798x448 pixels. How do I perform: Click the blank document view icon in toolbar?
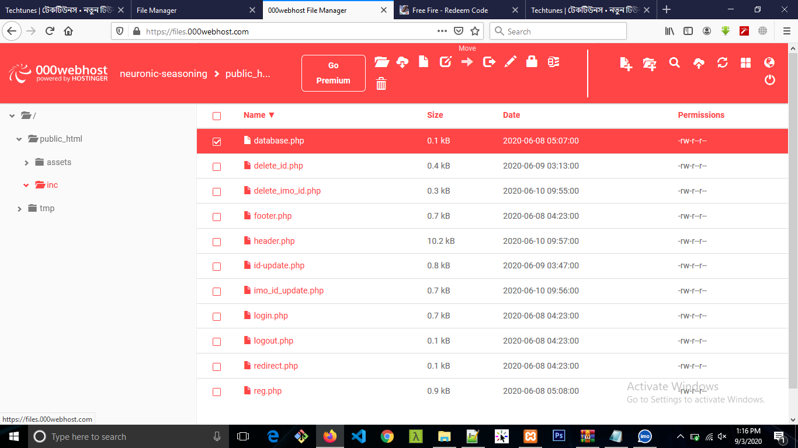pyautogui.click(x=424, y=61)
